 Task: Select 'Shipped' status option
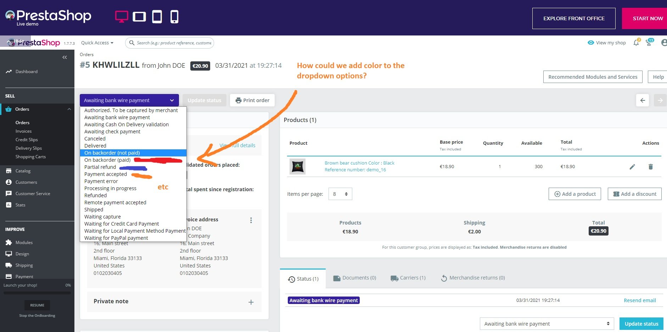pyautogui.click(x=133, y=210)
